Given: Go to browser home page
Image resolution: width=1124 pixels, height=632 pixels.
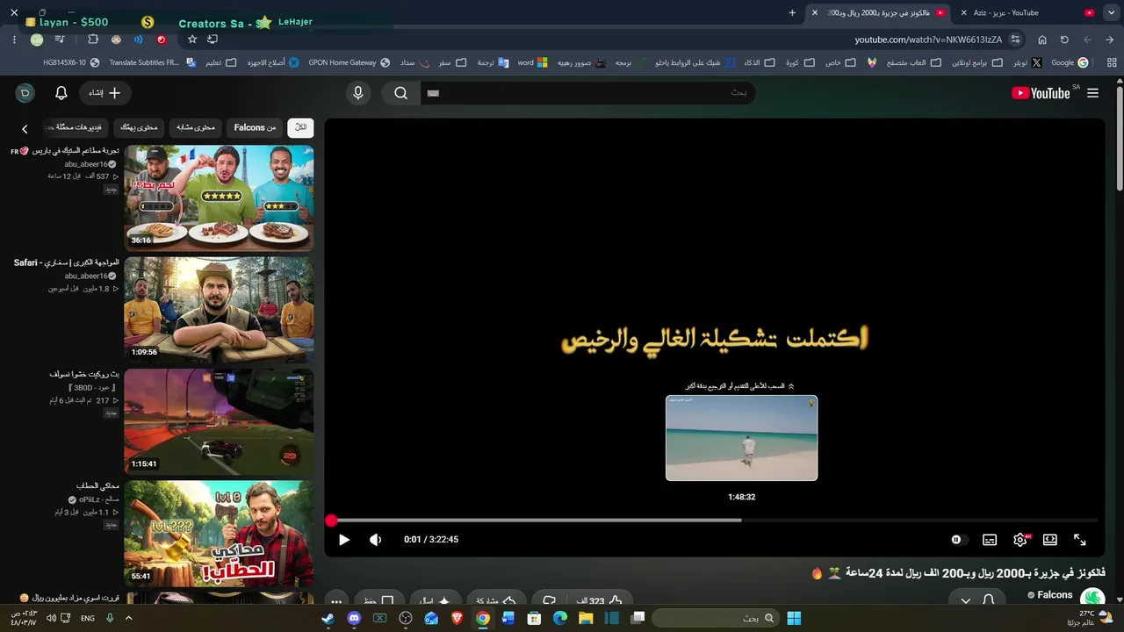Looking at the screenshot, I should click(1042, 39).
